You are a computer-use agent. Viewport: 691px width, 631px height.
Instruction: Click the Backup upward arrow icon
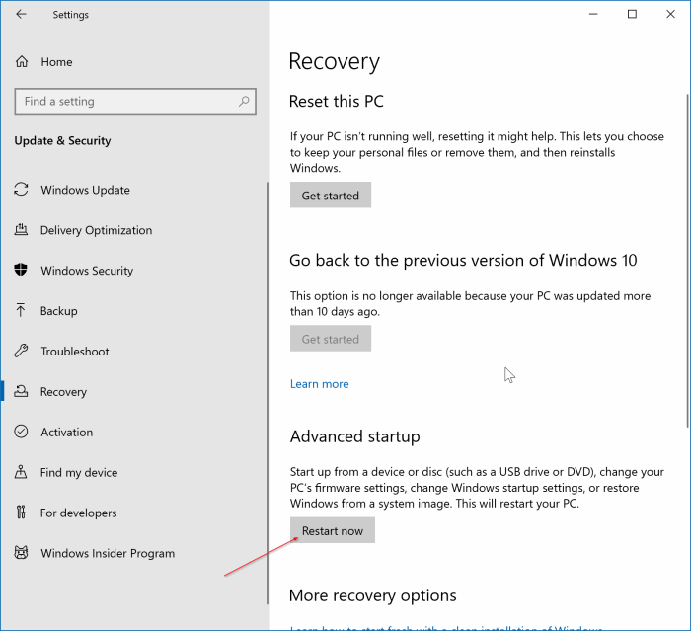21,310
